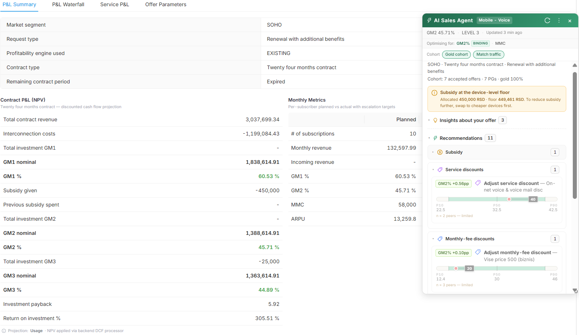Click the Planned column header

406,119
